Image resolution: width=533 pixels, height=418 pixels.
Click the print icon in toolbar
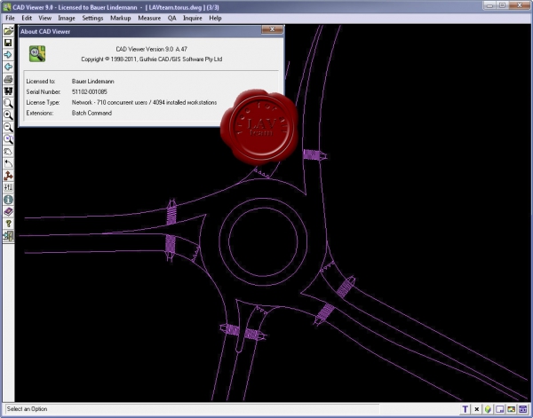[x=8, y=79]
